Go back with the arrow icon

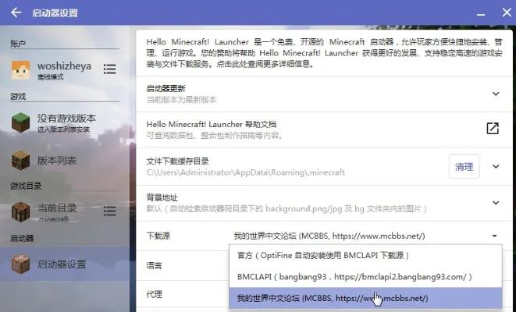click(x=16, y=12)
